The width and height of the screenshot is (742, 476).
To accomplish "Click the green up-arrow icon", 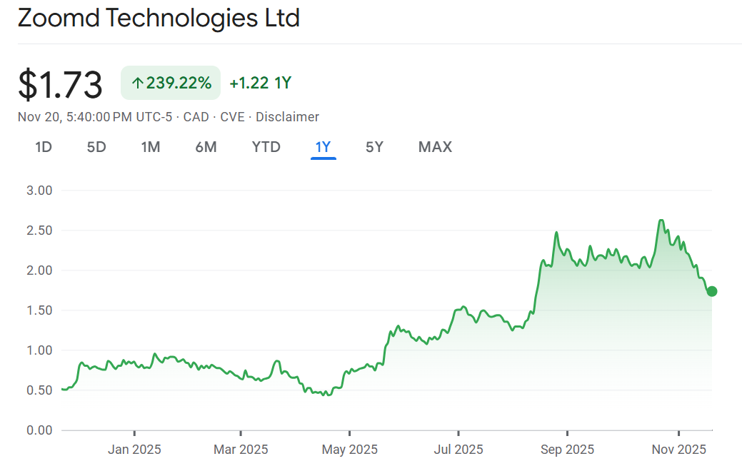I will (137, 83).
